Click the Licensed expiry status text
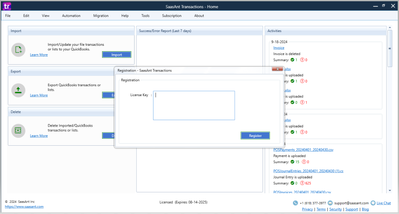The width and height of the screenshot is (399, 214). (183, 202)
